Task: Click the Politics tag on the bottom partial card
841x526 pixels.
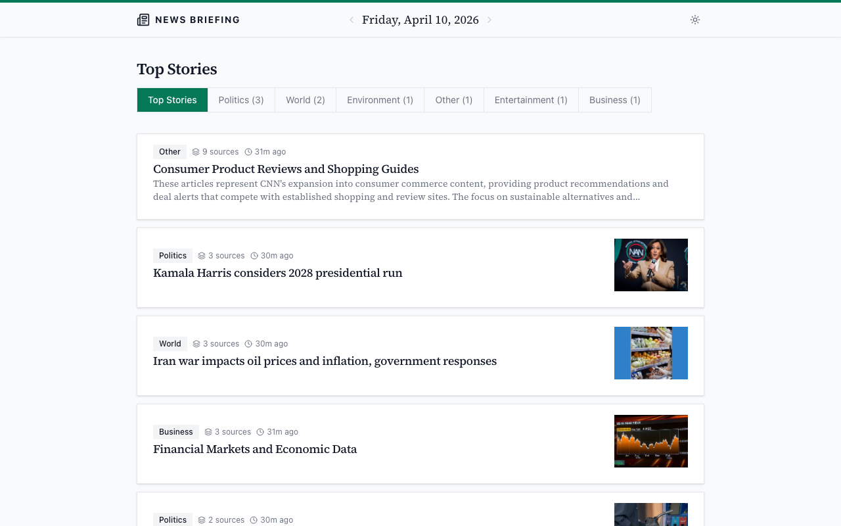Action: click(x=173, y=519)
